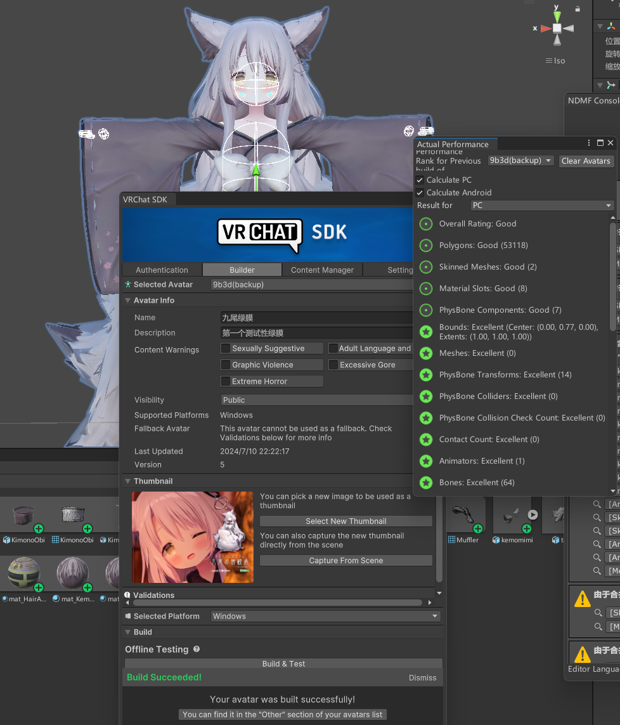This screenshot has height=725, width=620.
Task: Toggle Calculate Android checkbox
Action: coord(420,192)
